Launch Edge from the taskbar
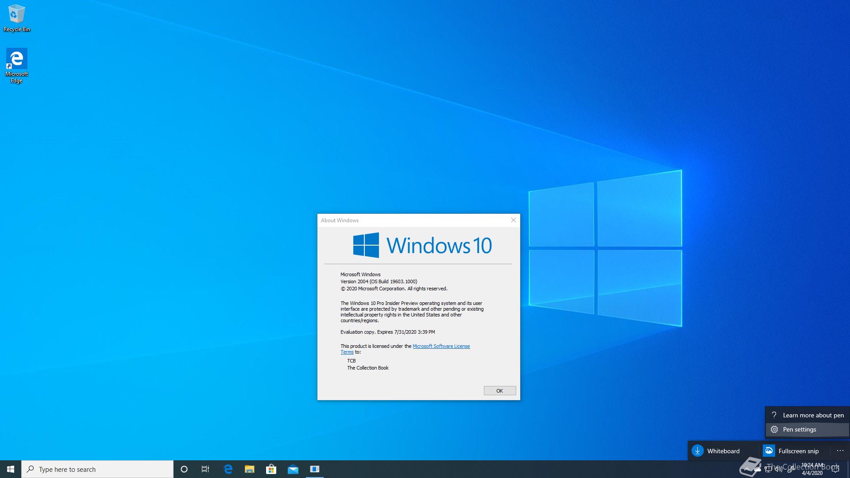The width and height of the screenshot is (850, 478). tap(228, 469)
